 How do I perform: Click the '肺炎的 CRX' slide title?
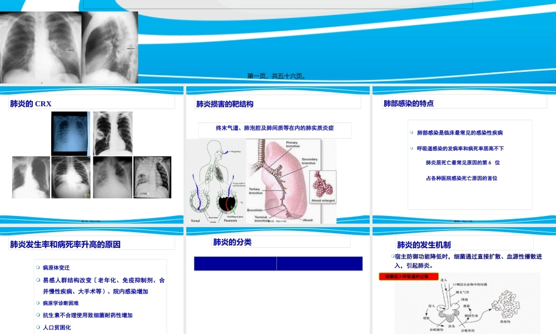[31, 103]
